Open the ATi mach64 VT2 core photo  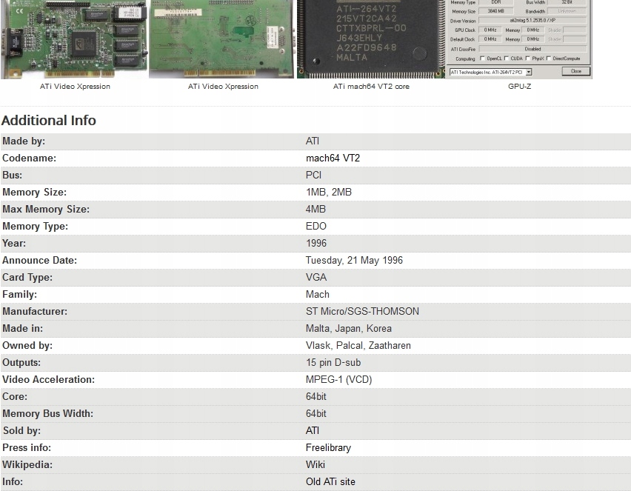point(370,39)
